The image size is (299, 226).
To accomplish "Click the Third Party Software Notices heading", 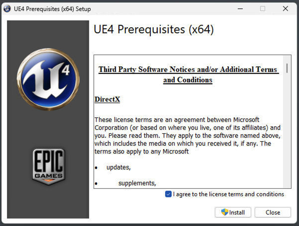I will (x=188, y=75).
